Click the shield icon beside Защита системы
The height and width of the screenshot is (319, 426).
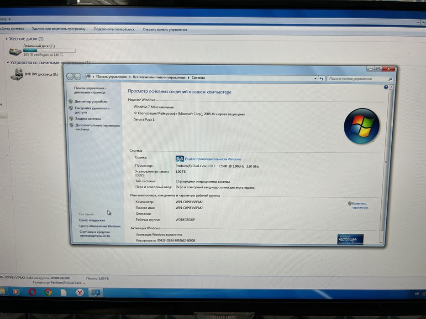[71, 118]
